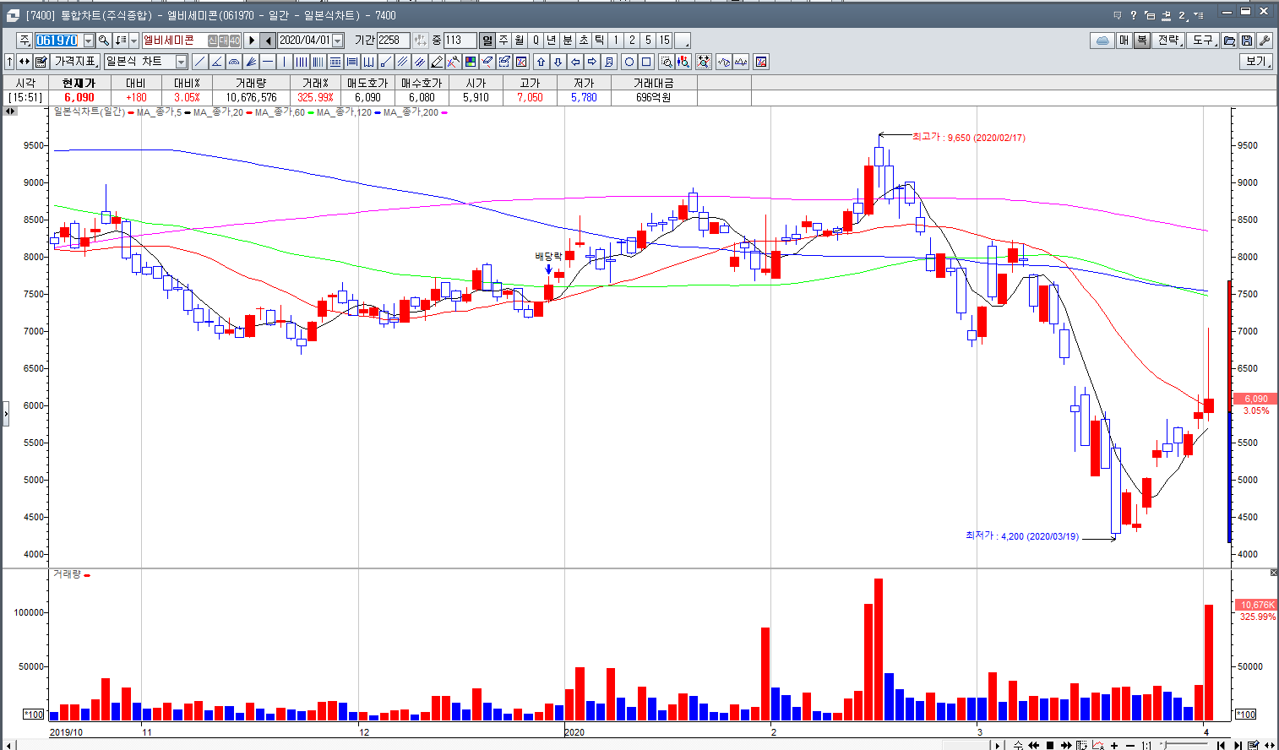
Task: Click the right arrow marker tool
Action: (592, 62)
